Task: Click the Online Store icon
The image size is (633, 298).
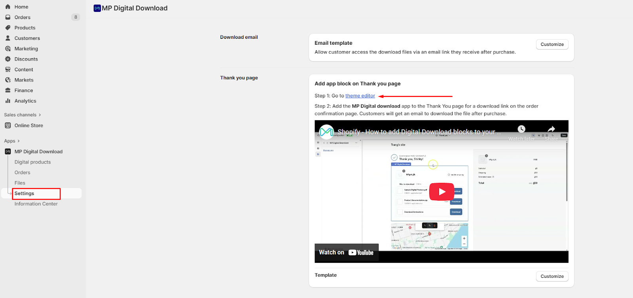Action: [8, 125]
